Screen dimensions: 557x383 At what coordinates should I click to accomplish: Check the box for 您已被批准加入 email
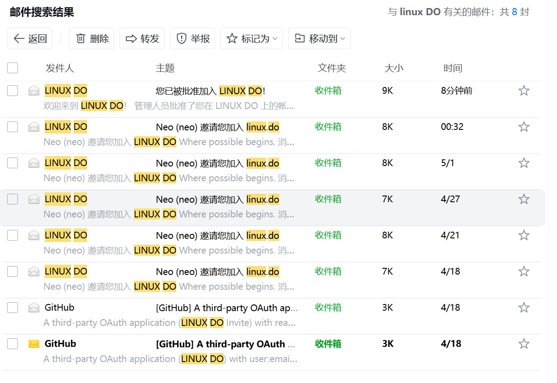[12, 91]
